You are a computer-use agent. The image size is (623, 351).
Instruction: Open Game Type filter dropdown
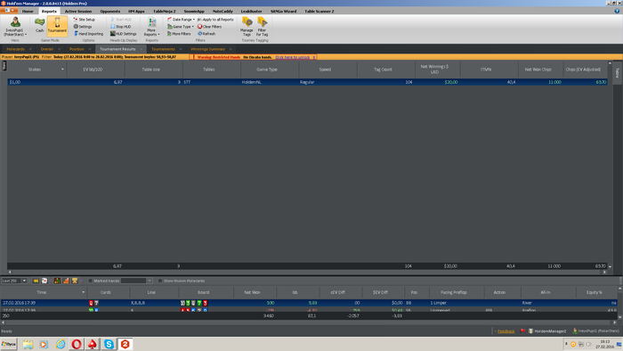[x=181, y=27]
